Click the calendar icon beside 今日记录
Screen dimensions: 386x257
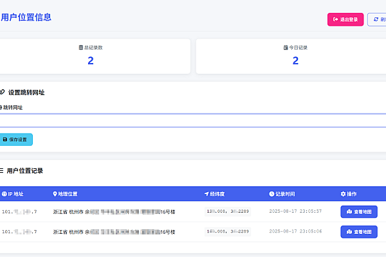click(x=286, y=48)
